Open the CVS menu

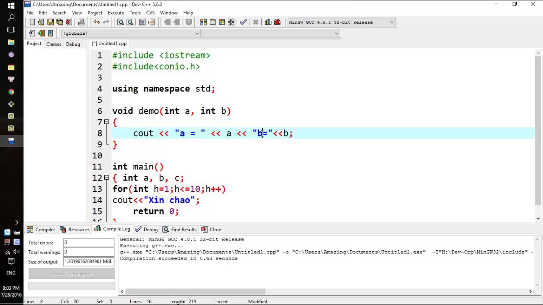[150, 13]
